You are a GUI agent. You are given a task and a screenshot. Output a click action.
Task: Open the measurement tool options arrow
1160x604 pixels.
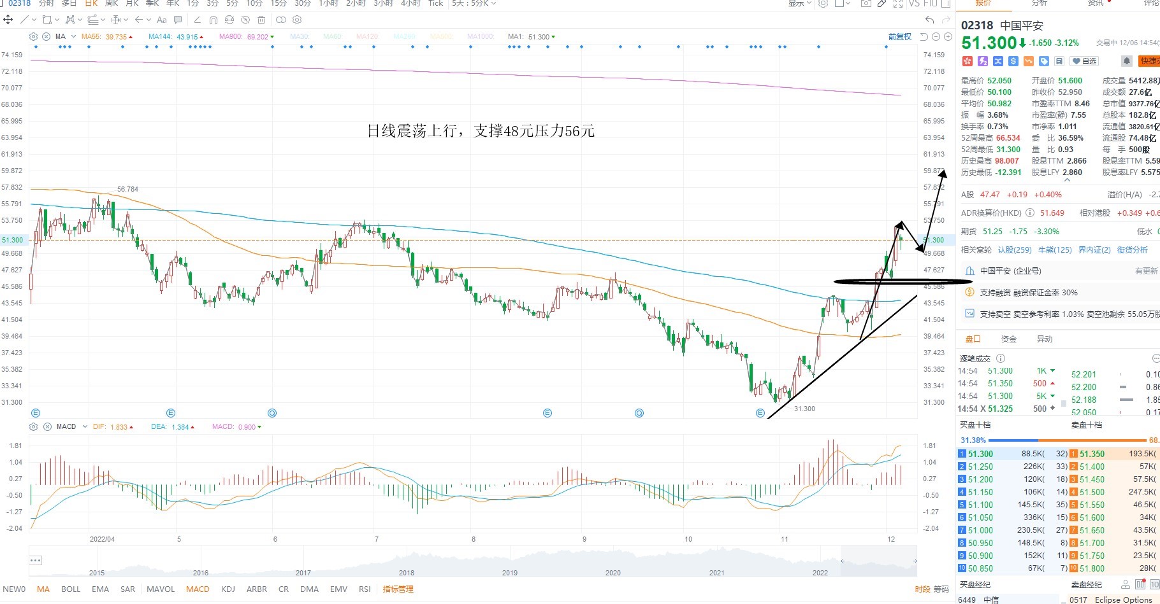(x=126, y=20)
